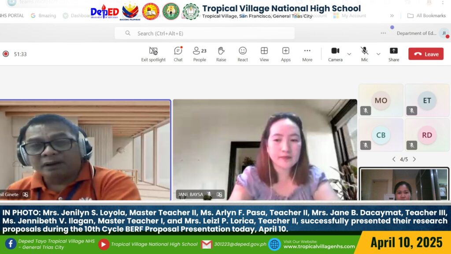Click the muted mic icon beside JANE BAYSA
This screenshot has height=254, width=451.
click(209, 194)
